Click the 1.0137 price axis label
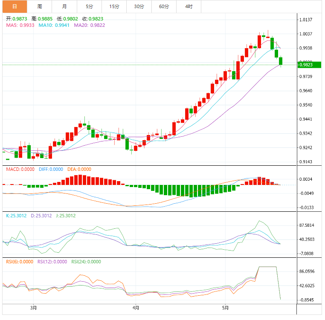 pyautogui.click(x=306, y=20)
